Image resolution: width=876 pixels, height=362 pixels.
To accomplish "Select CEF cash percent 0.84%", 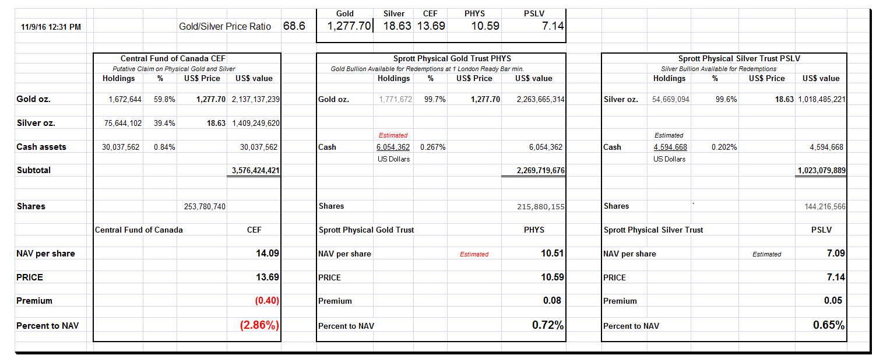I will 164,147.
